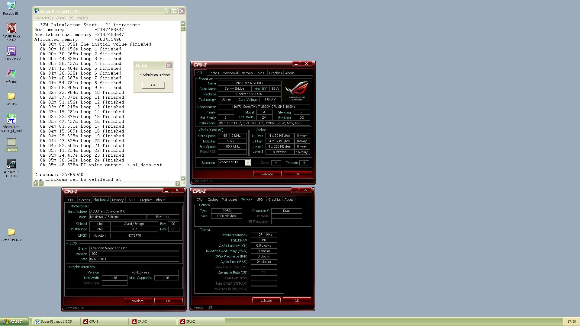Open Caches tab in CPU-Z CPU window
The height and width of the screenshot is (326, 580).
(x=214, y=73)
